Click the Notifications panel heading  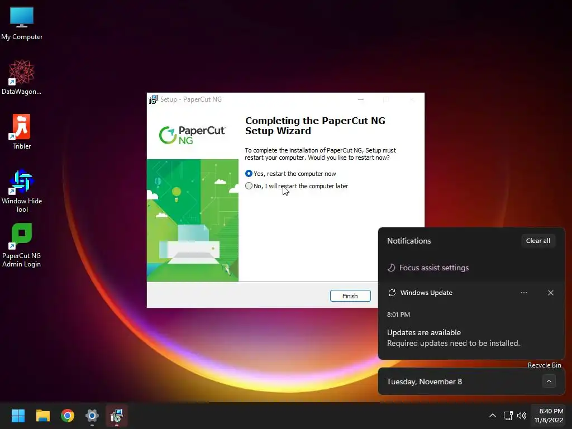point(409,241)
